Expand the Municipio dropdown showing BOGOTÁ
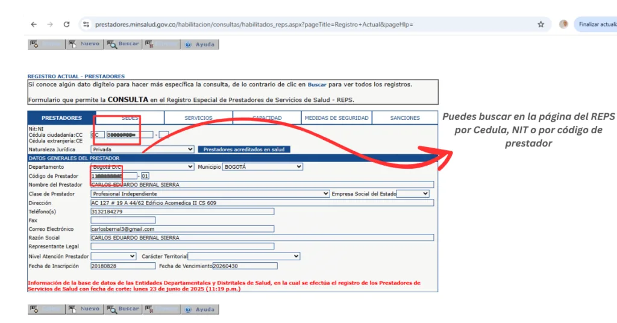The image size is (617, 323). [x=263, y=167]
